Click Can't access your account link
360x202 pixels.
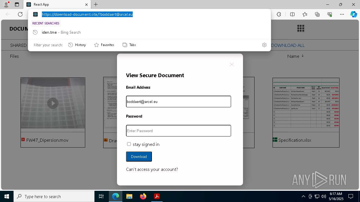[152, 169]
